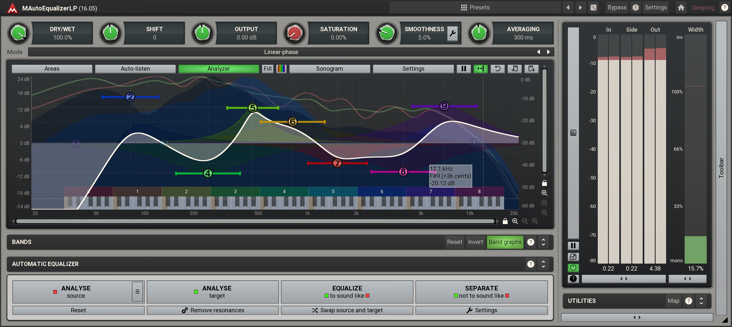Toggle the Analyzer button
The image size is (732, 327).
click(x=218, y=69)
